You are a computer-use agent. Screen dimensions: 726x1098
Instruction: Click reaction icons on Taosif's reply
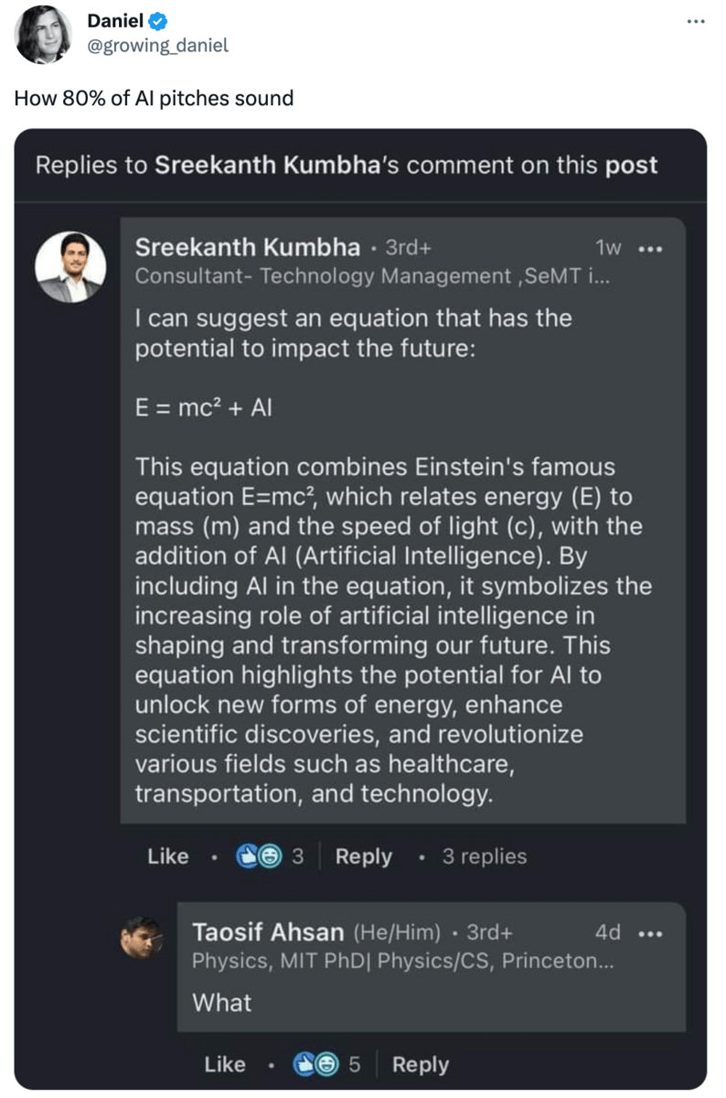pyautogui.click(x=316, y=1064)
